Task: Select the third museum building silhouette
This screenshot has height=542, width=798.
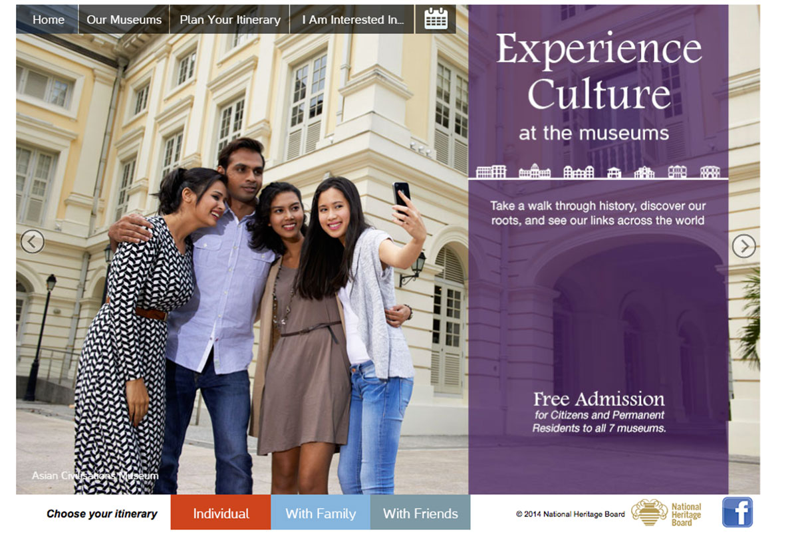Action: click(579, 172)
